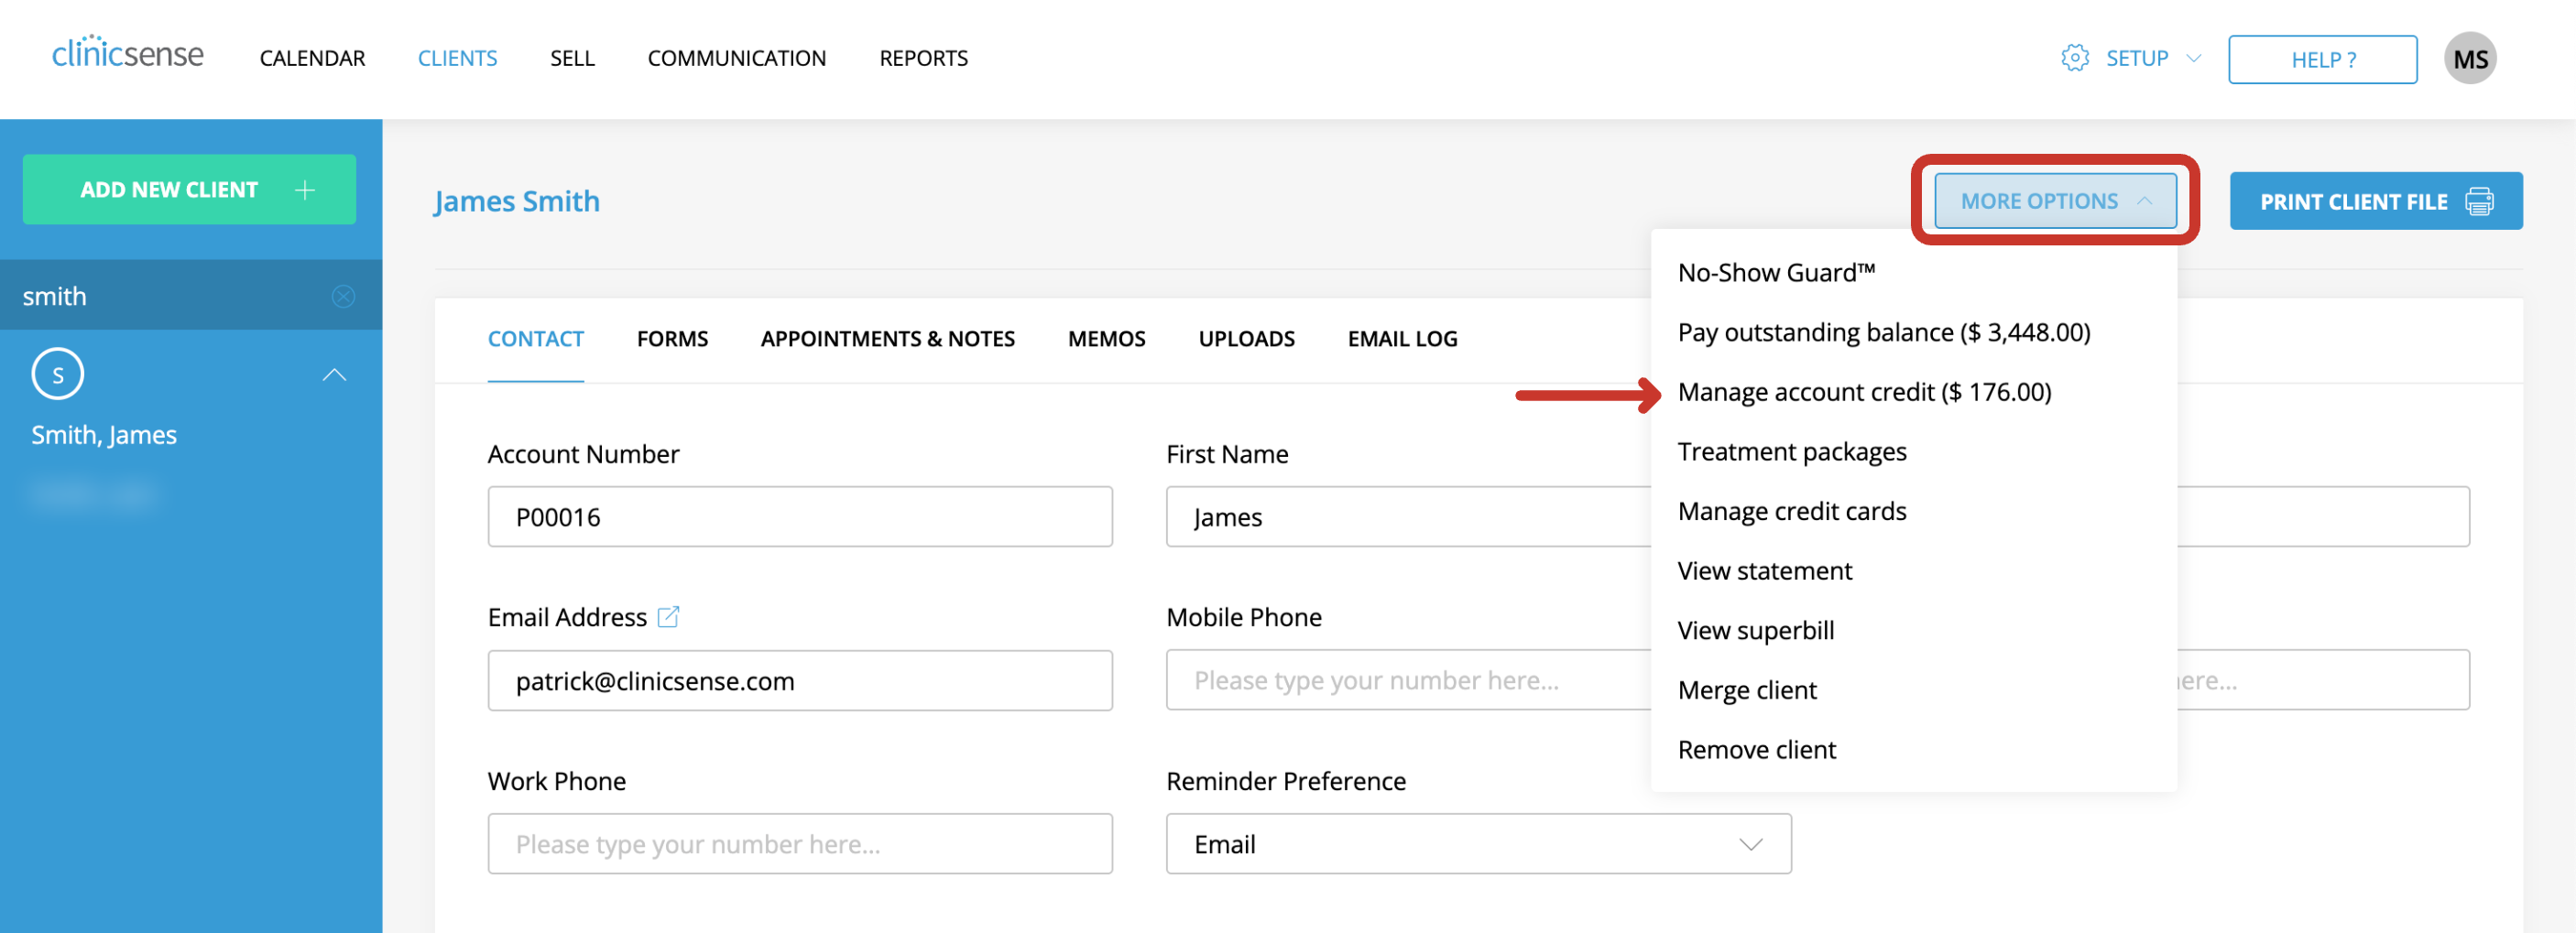Switch to the Memos tab
This screenshot has height=933, width=2576.
[1106, 338]
